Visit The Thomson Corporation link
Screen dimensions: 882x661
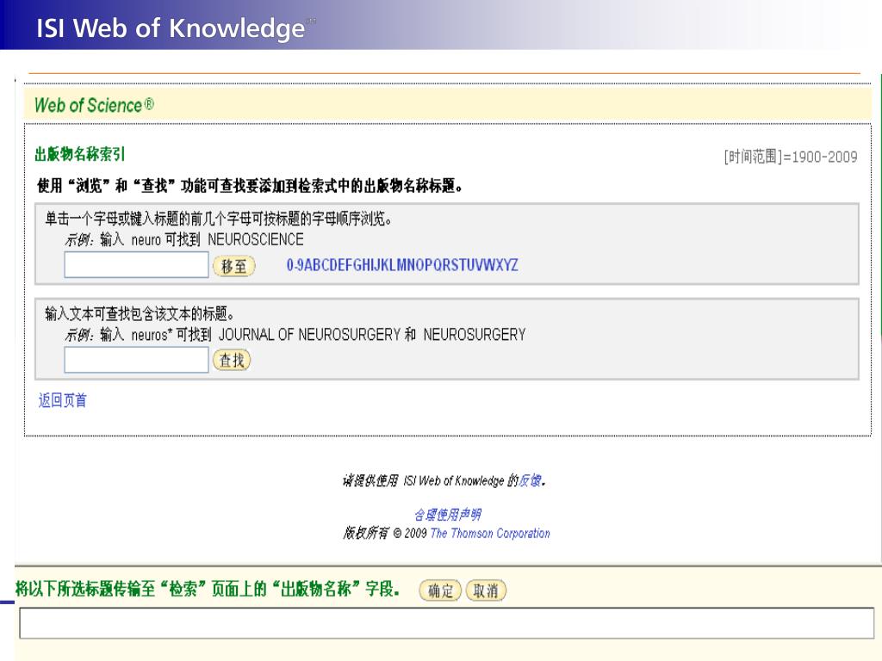(490, 533)
